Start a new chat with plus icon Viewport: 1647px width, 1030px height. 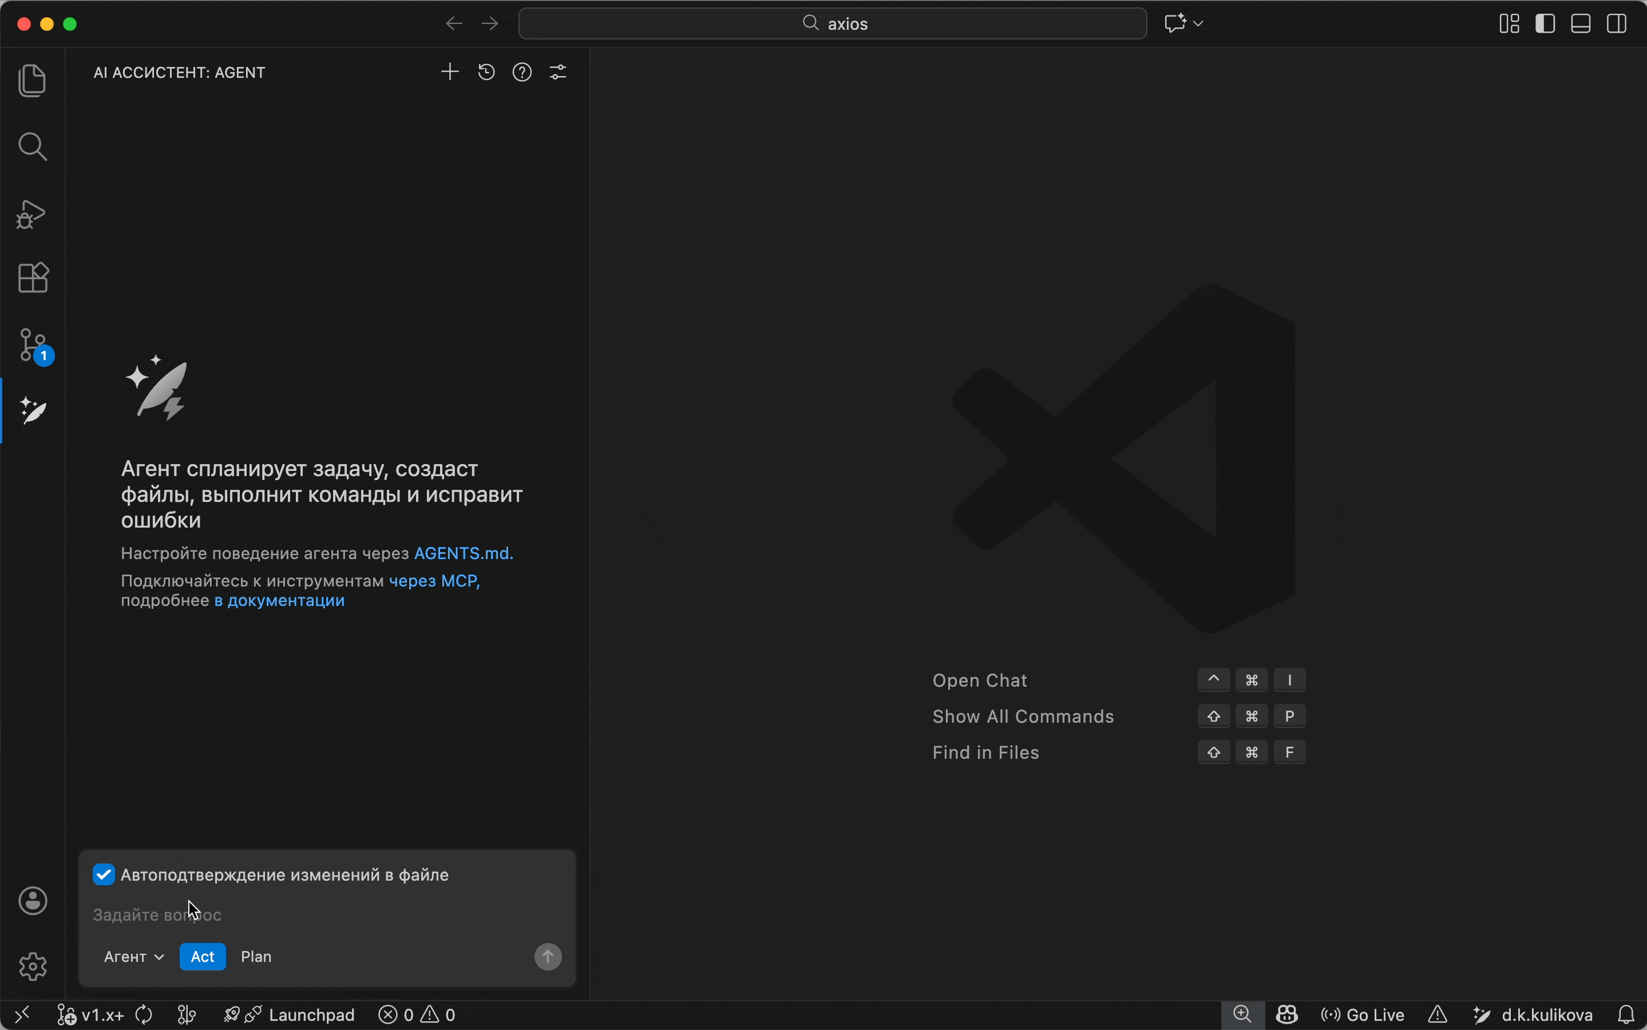point(450,72)
